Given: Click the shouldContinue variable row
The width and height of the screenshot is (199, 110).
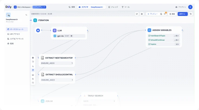Looking at the screenshot, I should pos(164,40).
